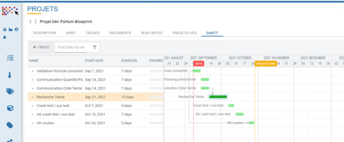Select the OK couleur task row

[x=95, y=123]
